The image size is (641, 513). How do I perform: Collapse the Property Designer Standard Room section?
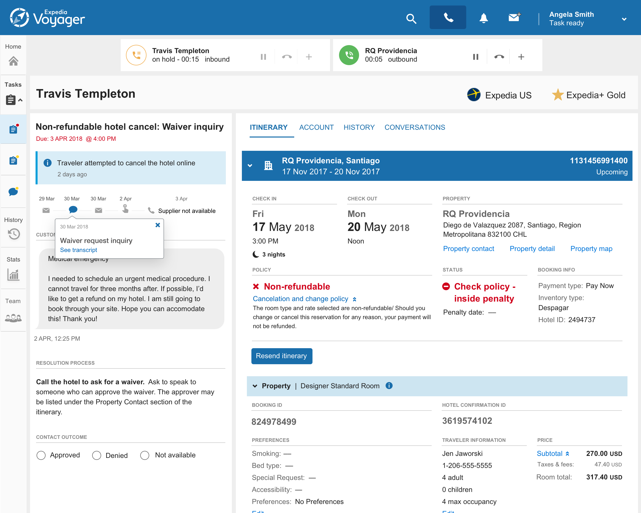point(255,386)
